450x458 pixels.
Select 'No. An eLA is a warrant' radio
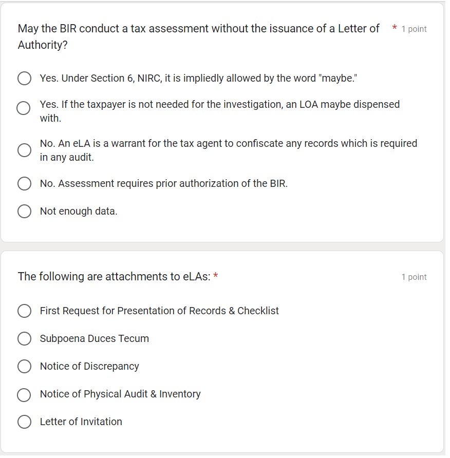(x=24, y=150)
